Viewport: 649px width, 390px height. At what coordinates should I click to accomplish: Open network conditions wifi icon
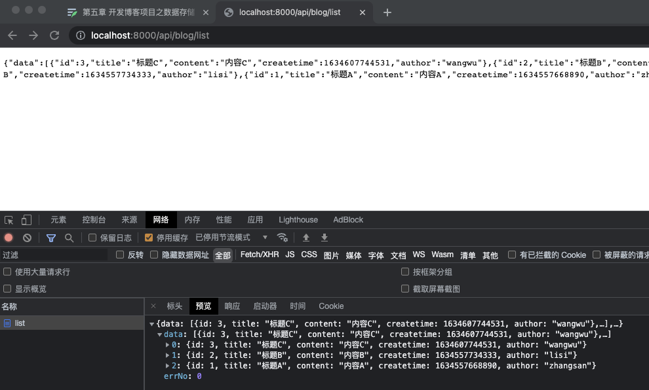pos(283,238)
